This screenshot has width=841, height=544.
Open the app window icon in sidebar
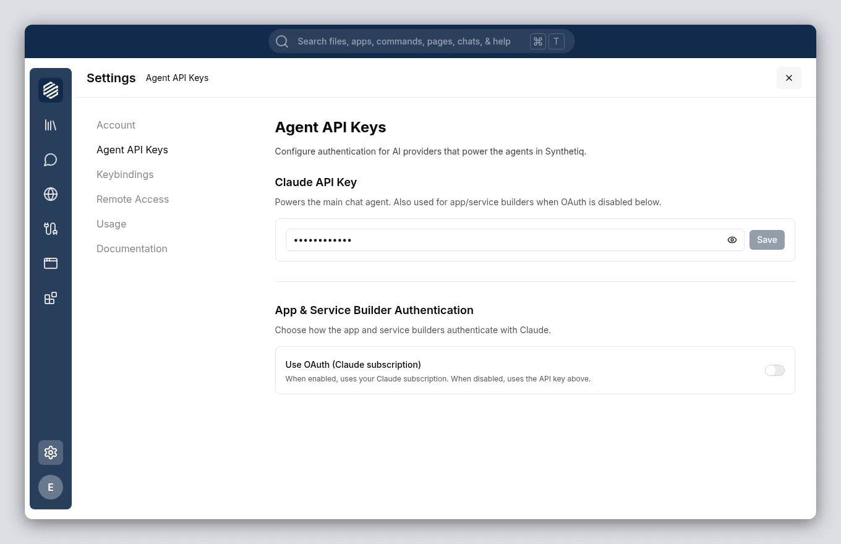(x=51, y=263)
